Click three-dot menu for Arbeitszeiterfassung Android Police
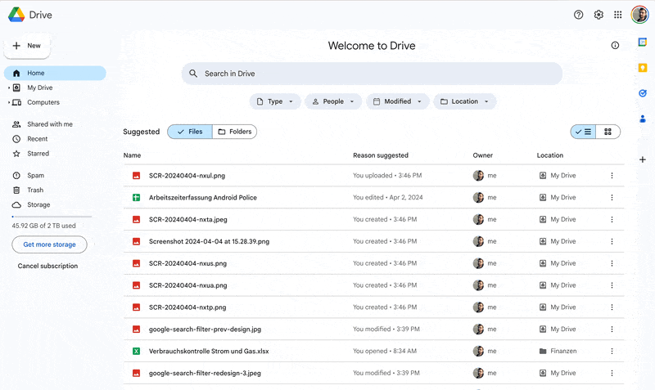655x390 pixels. coord(612,198)
